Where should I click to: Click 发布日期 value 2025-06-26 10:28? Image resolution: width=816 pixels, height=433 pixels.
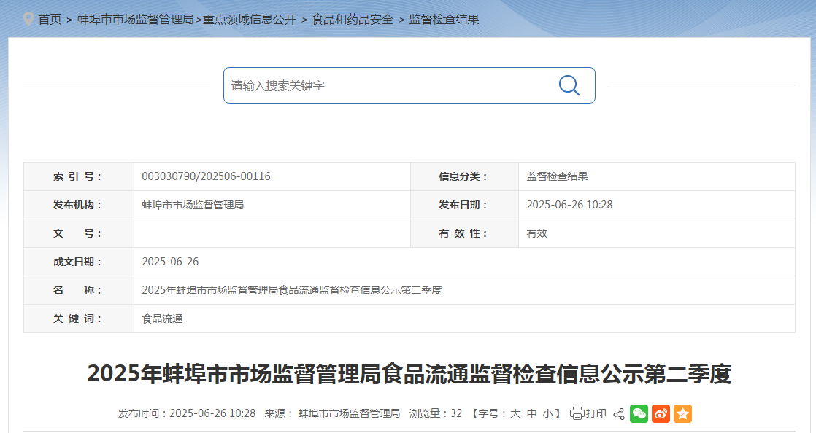[569, 205]
